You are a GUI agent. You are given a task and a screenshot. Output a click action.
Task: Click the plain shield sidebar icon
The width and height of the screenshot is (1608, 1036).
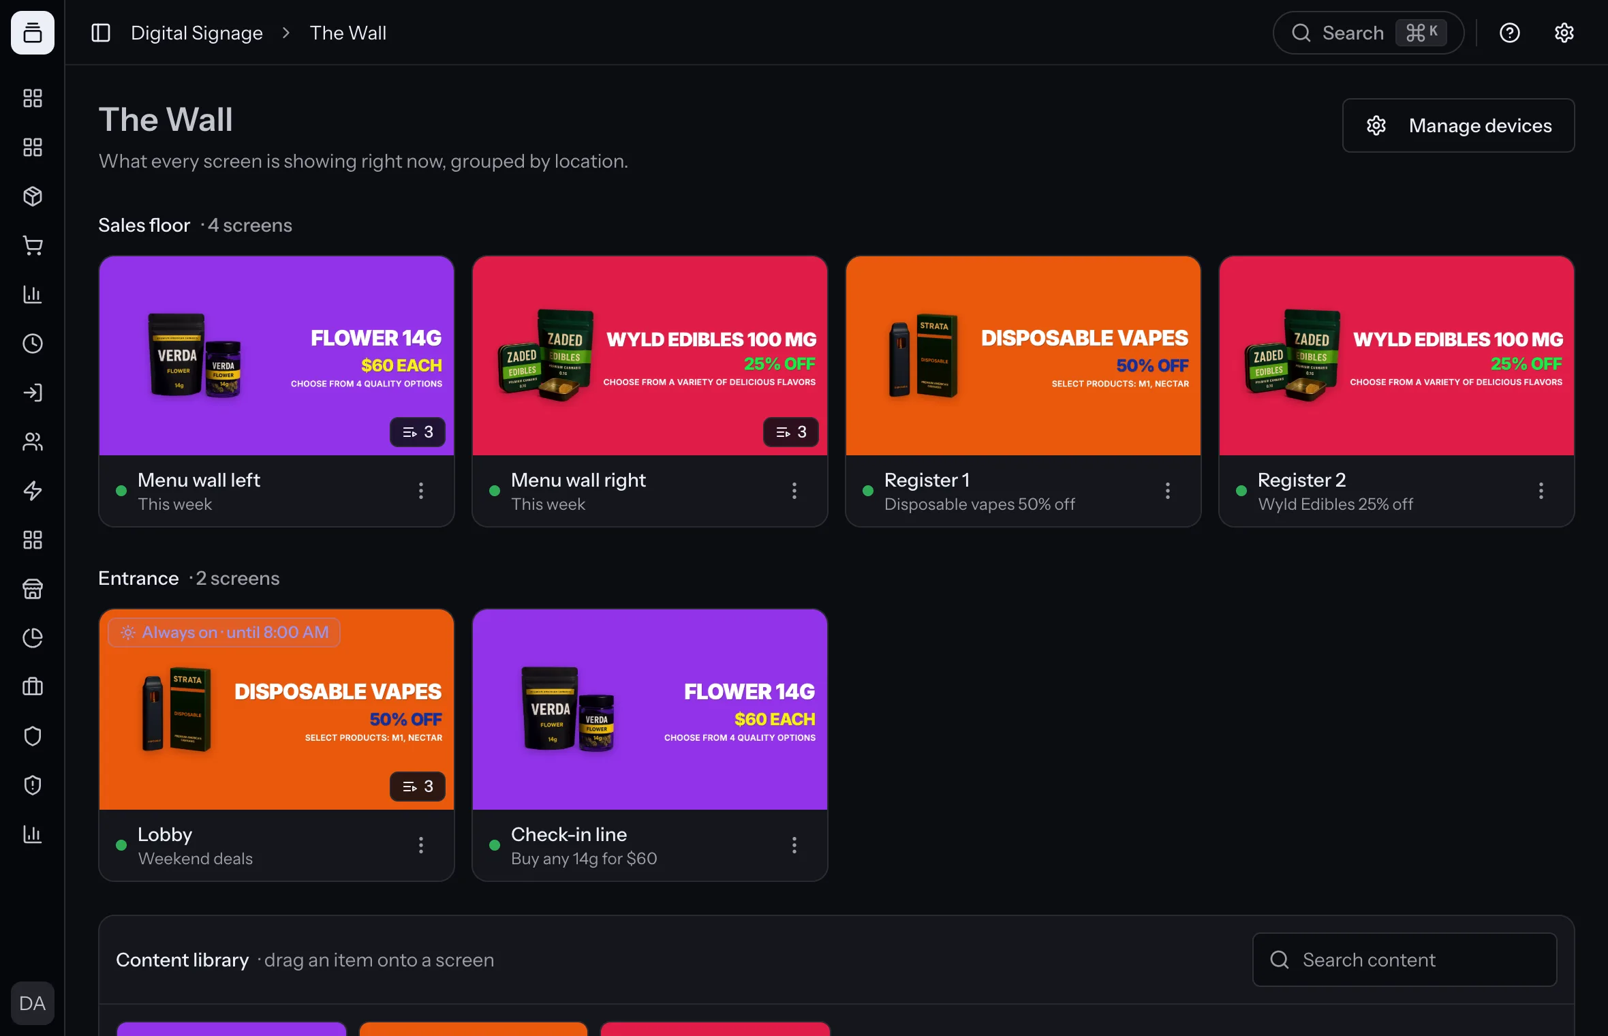coord(33,736)
